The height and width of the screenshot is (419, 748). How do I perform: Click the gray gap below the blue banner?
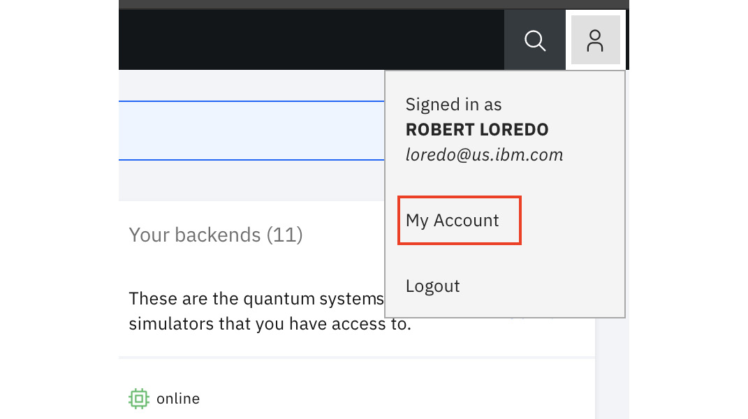point(251,181)
